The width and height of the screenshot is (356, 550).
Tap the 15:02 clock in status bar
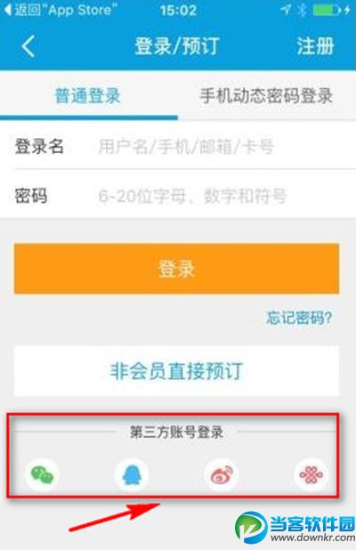[x=178, y=10]
